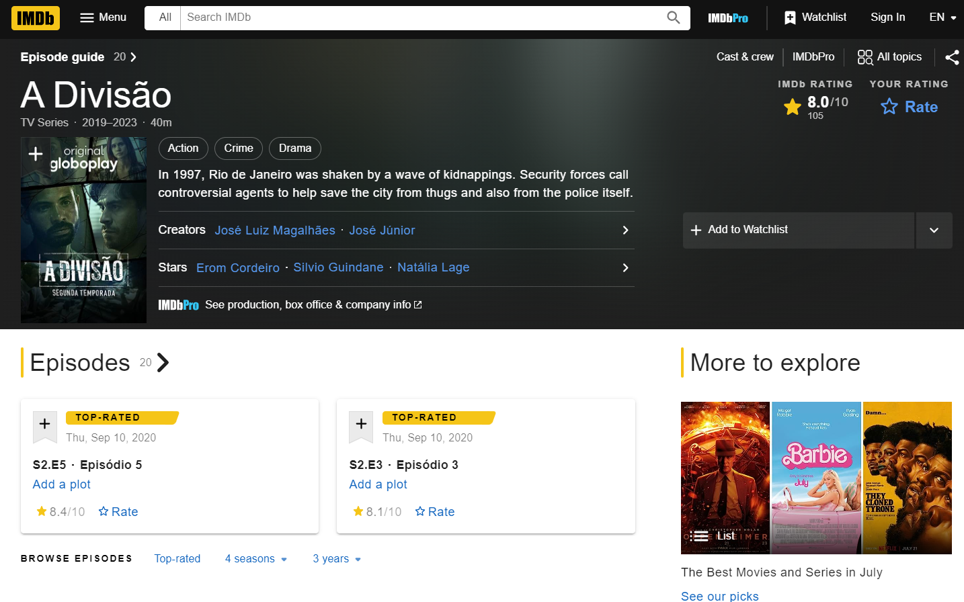Rate Episódio 5

[118, 512]
